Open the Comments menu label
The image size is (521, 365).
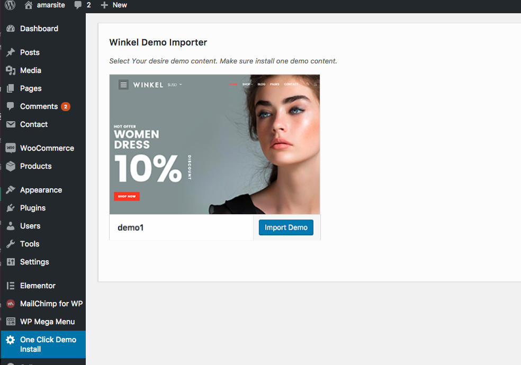tap(39, 106)
